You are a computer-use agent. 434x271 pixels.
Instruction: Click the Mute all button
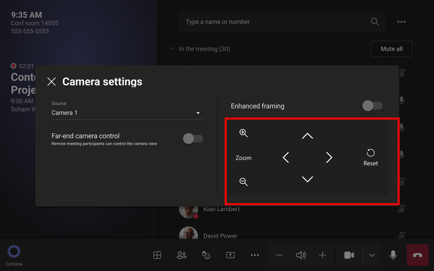(391, 49)
